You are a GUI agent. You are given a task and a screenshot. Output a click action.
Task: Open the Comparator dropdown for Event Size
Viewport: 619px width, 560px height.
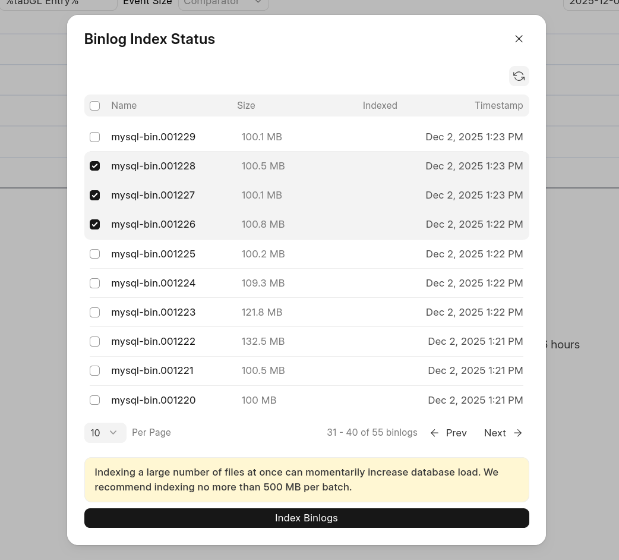[223, 3]
